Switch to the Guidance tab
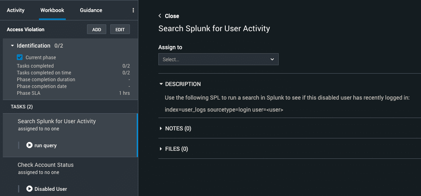The image size is (421, 196). 91,10
